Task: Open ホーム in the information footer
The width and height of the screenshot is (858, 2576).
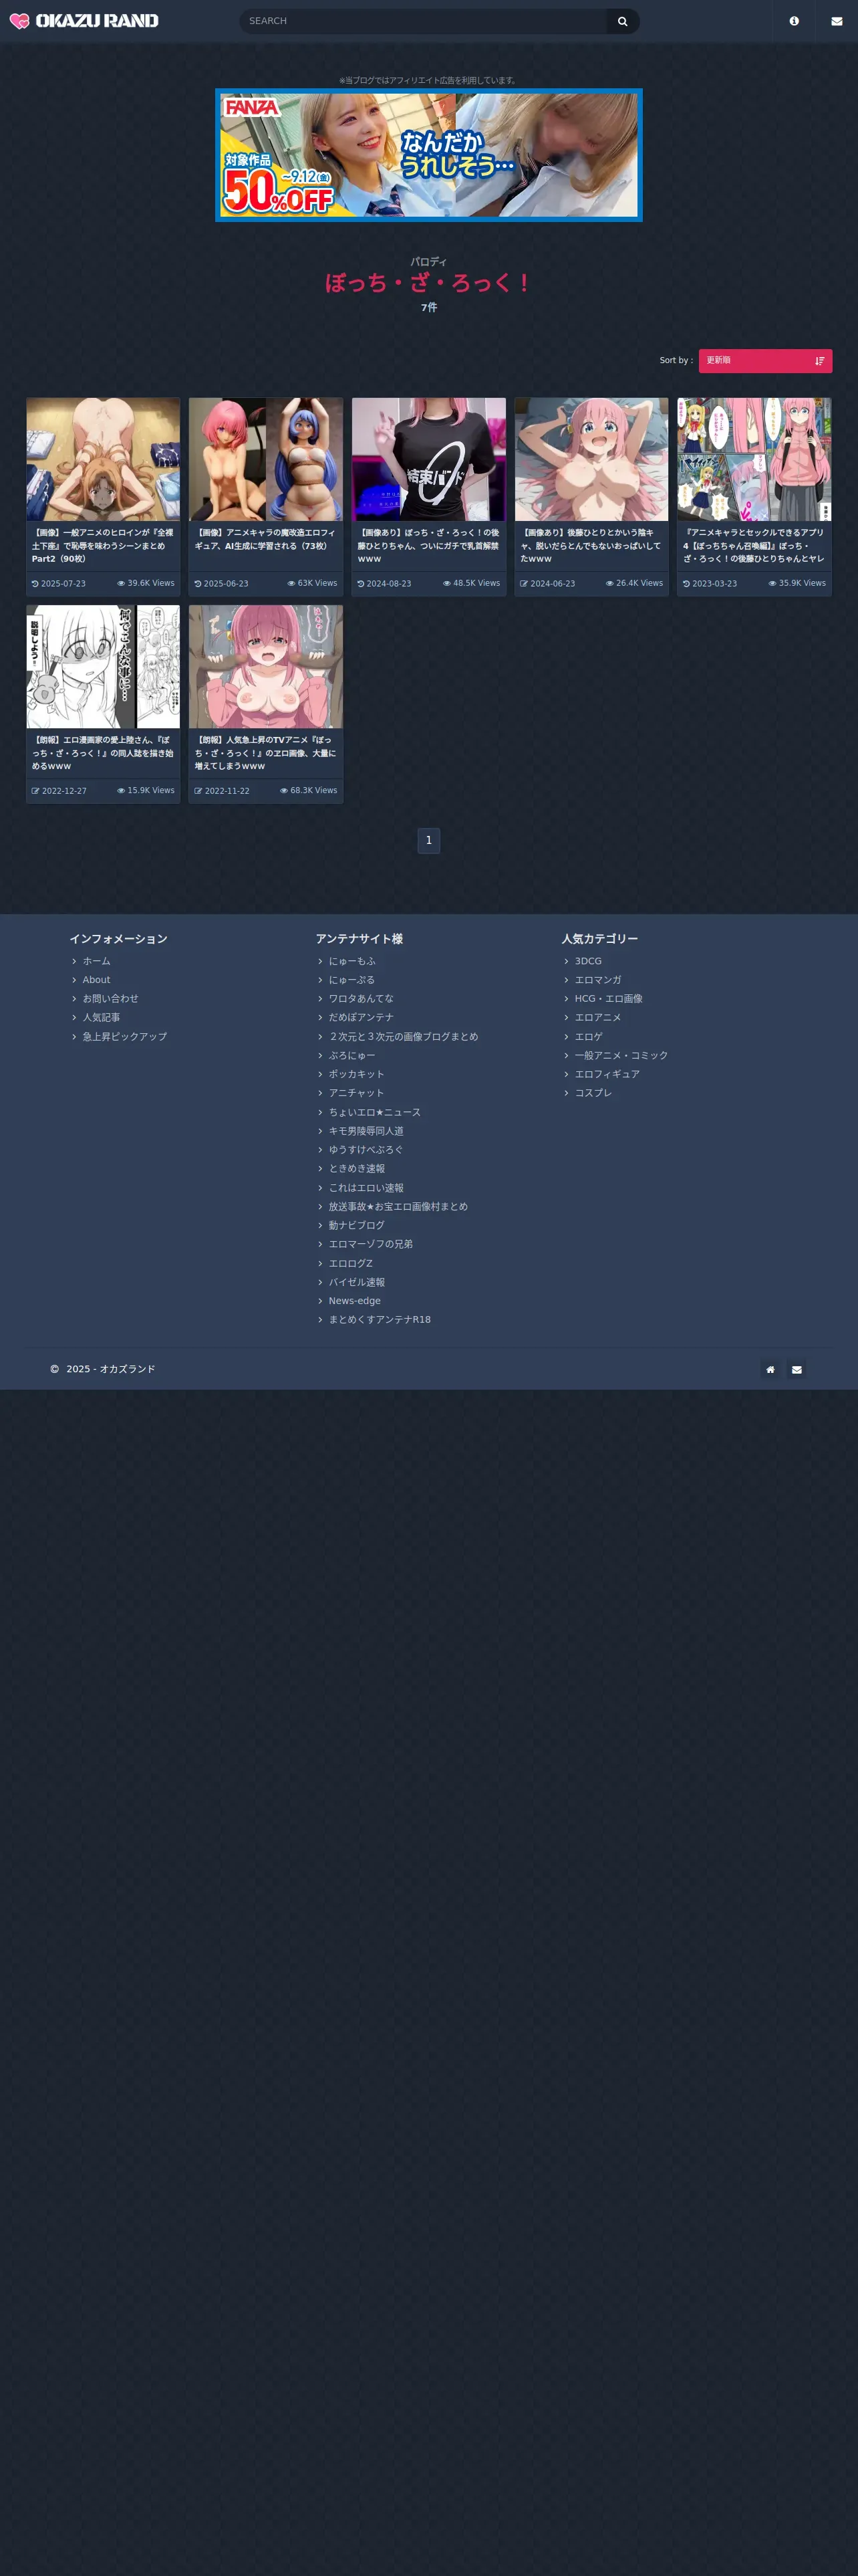Action: tap(97, 961)
